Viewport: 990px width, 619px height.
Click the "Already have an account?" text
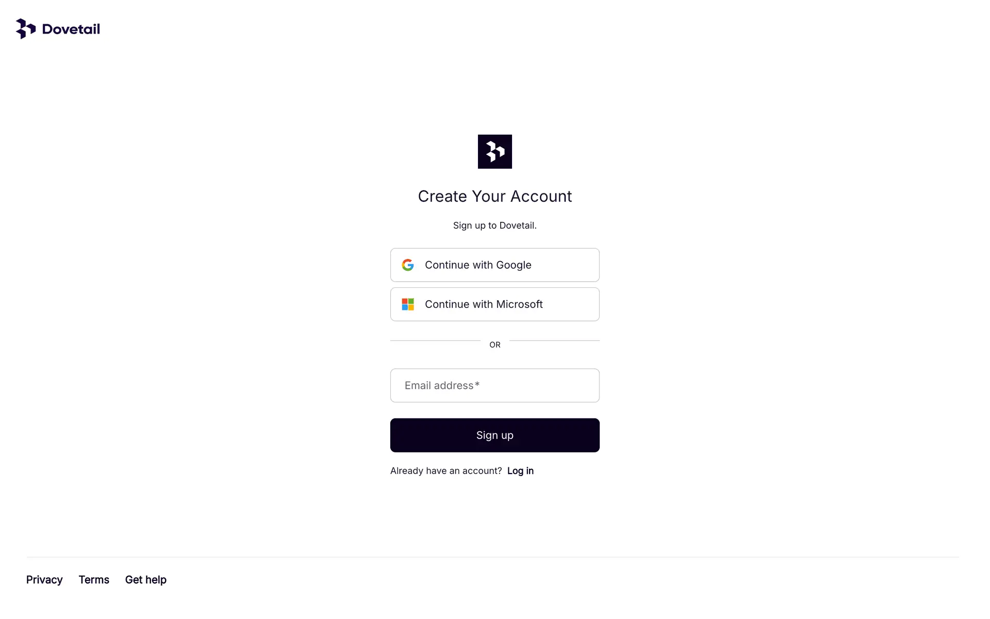(445, 471)
